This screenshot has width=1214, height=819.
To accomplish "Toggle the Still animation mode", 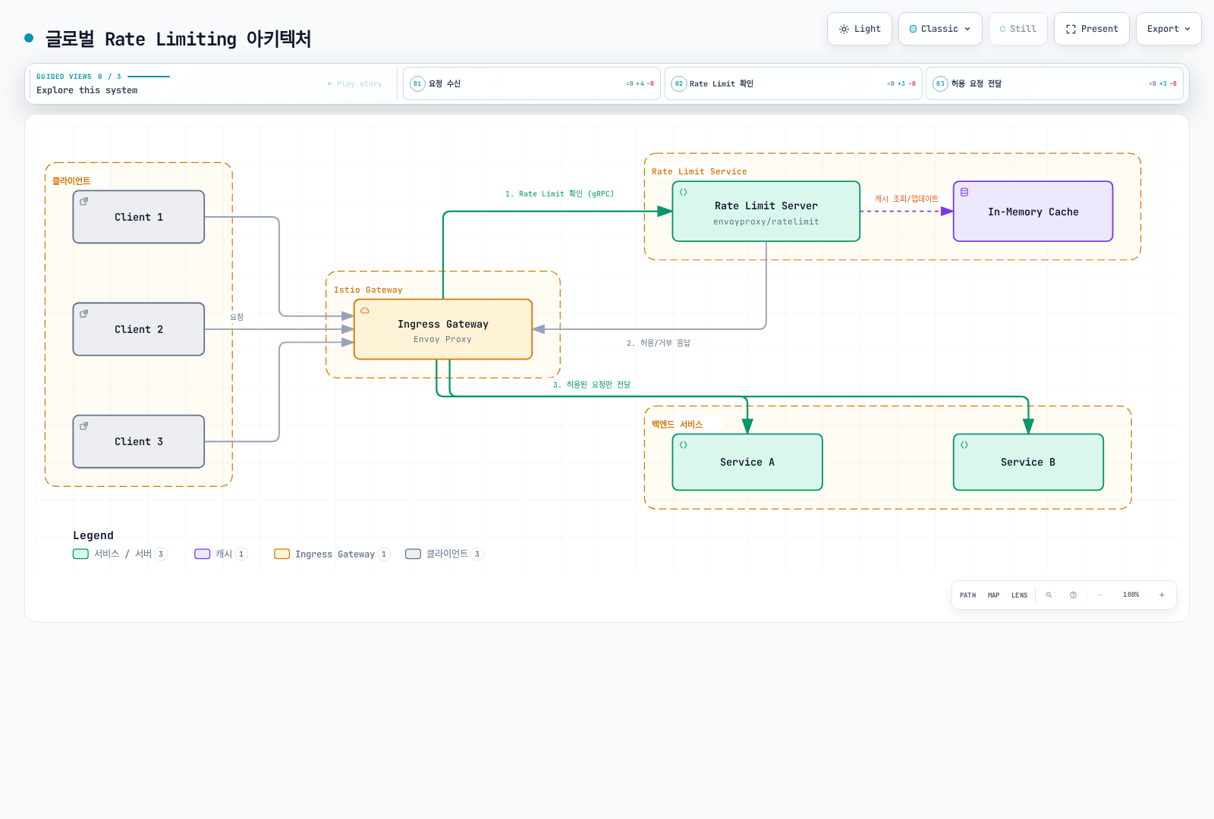I will pos(1018,29).
